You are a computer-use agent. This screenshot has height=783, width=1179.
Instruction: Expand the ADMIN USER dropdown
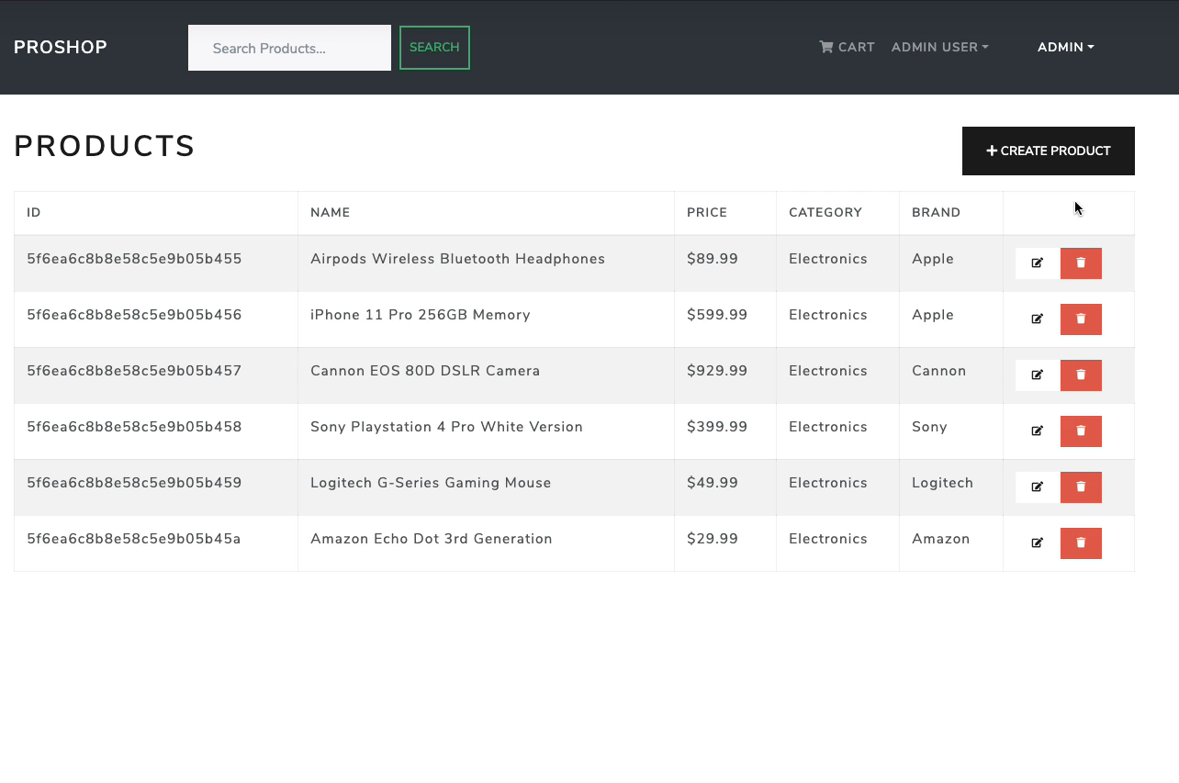point(939,47)
